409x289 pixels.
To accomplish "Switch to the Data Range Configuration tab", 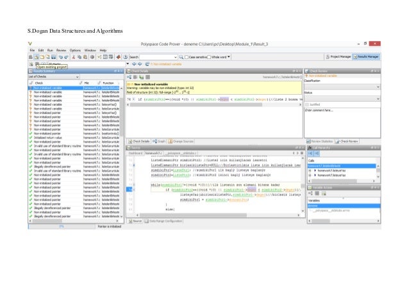I will click(x=162, y=221).
